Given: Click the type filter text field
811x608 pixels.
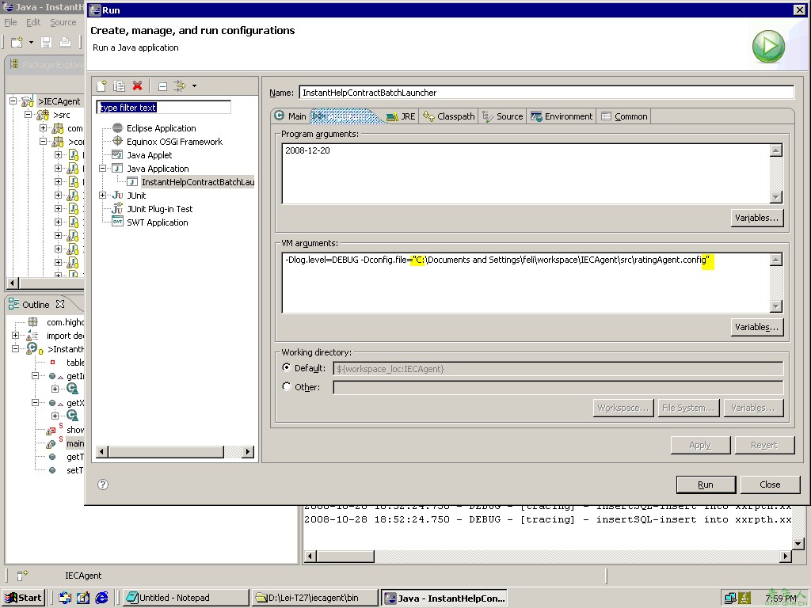Looking at the screenshot, I should click(163, 108).
